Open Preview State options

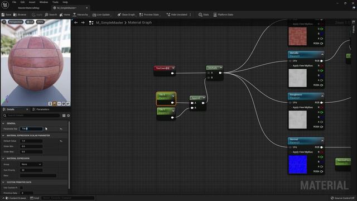click(149, 15)
